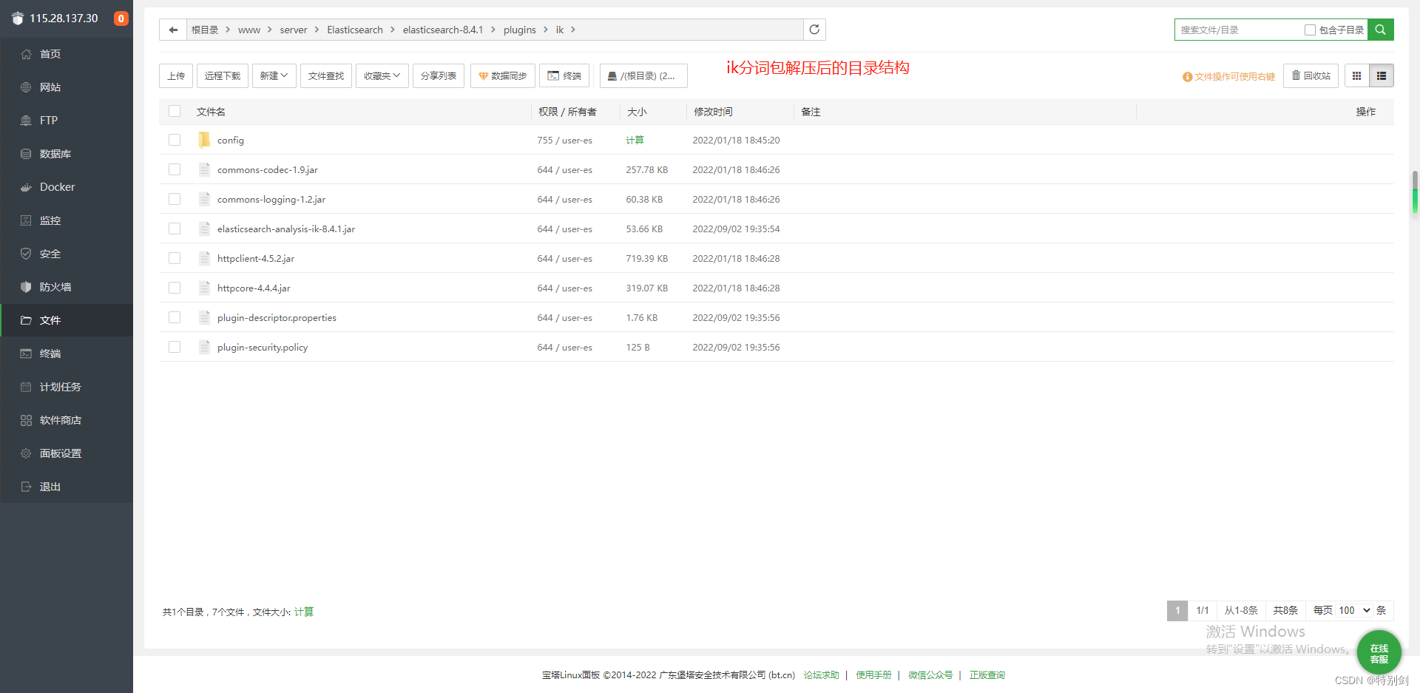1420x693 pixels.
Task: Open the 面板设置 panel settings
Action: click(67, 453)
